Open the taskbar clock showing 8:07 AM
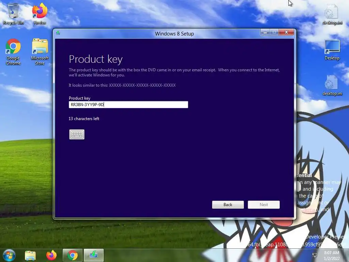349x262 pixels. pyautogui.click(x=332, y=255)
